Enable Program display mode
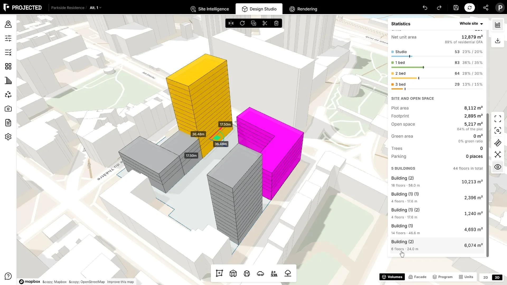 (443, 277)
